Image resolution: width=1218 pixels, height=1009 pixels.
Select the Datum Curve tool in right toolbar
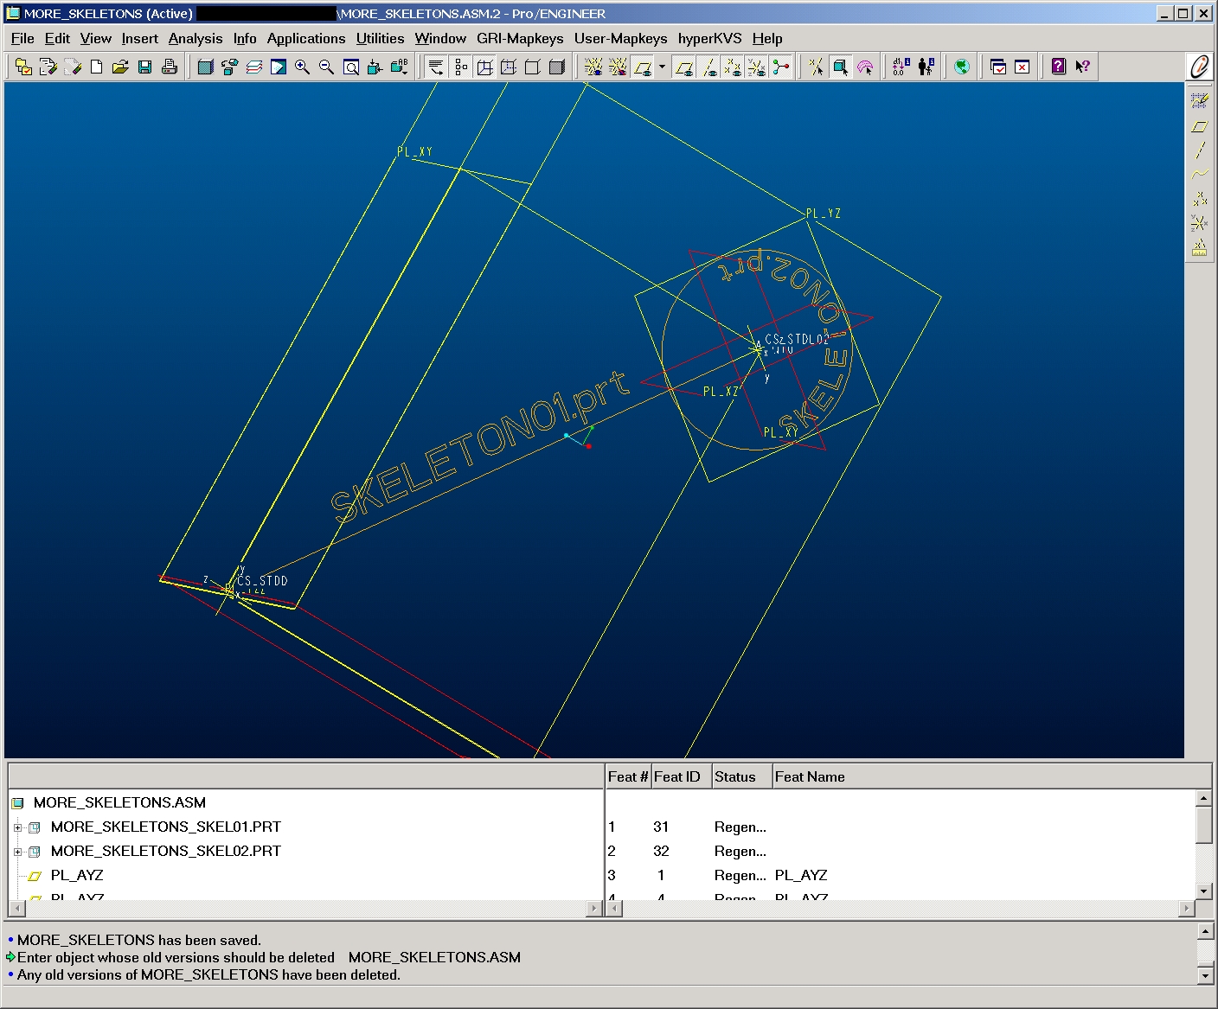[1199, 175]
